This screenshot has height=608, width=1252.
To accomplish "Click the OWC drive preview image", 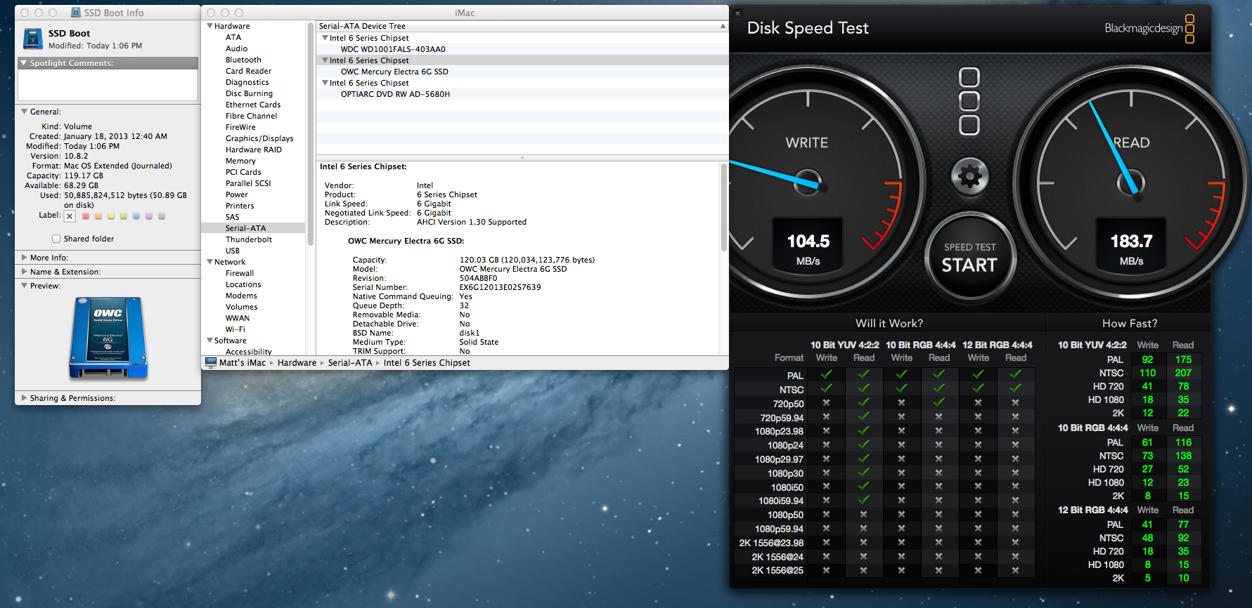I will tap(108, 338).
